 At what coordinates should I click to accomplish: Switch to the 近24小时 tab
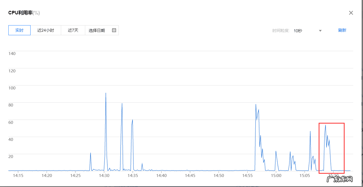46,30
